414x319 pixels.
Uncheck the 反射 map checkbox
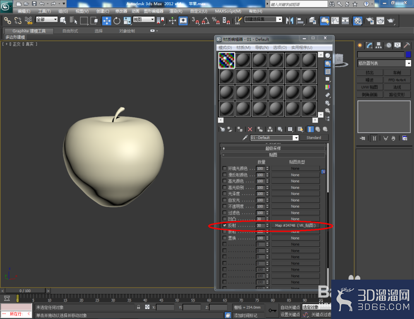[x=224, y=225]
